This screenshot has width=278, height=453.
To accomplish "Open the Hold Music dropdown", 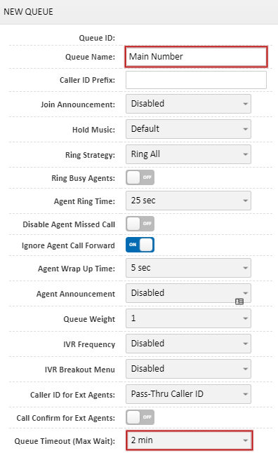I will (188, 129).
